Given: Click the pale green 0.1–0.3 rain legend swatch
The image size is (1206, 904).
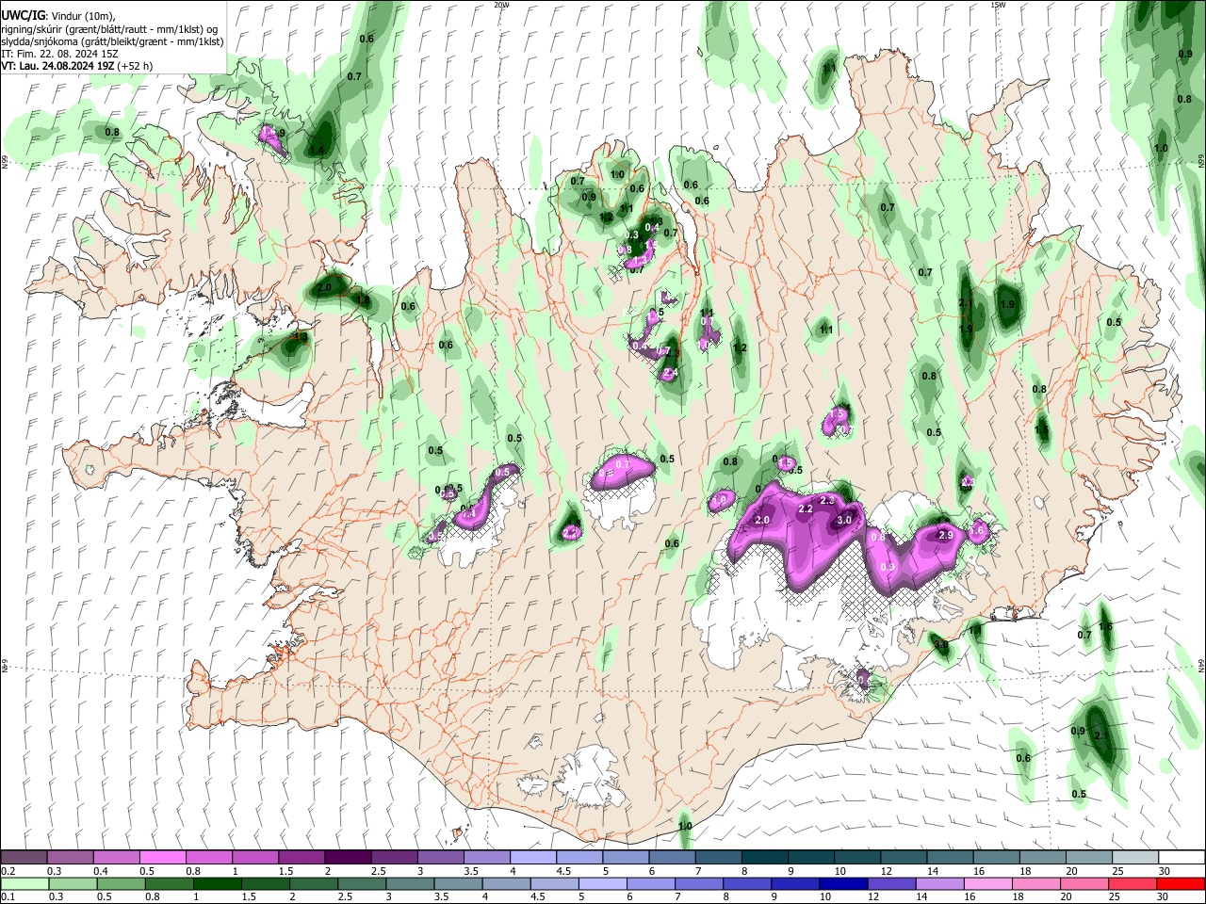Looking at the screenshot, I should pos(24,883).
